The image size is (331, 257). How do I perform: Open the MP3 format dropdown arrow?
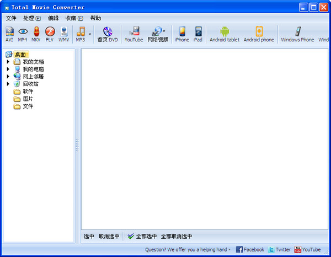coord(90,34)
